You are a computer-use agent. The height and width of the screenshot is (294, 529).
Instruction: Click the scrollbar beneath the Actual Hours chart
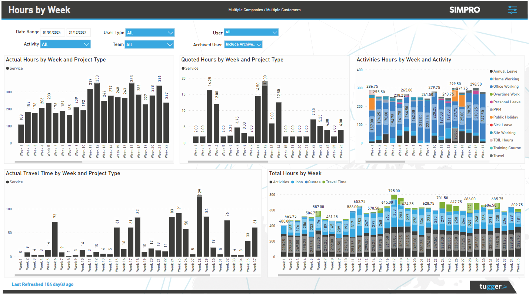point(48,161)
